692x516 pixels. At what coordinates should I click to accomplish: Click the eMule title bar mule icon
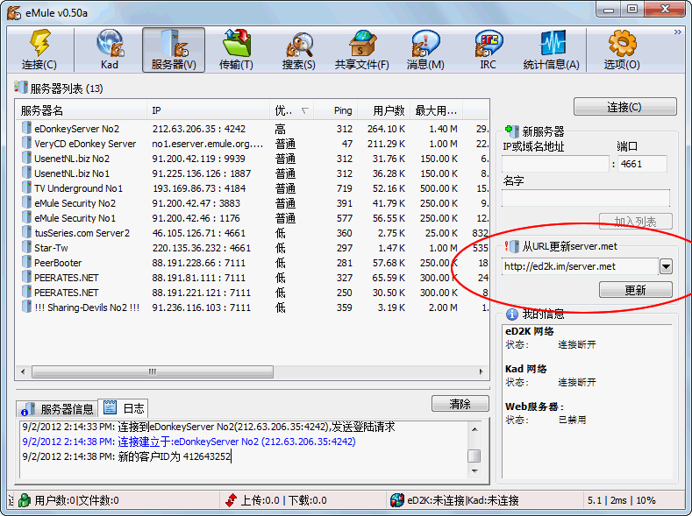tap(14, 12)
